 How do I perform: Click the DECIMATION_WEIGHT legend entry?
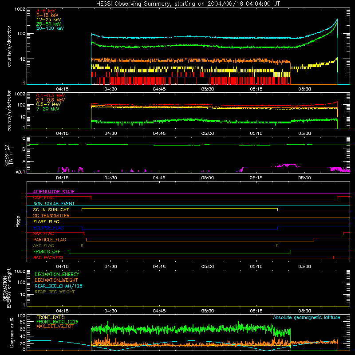click(x=56, y=280)
